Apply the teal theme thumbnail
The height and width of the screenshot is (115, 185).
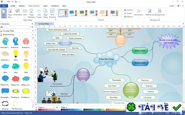click(x=94, y=13)
